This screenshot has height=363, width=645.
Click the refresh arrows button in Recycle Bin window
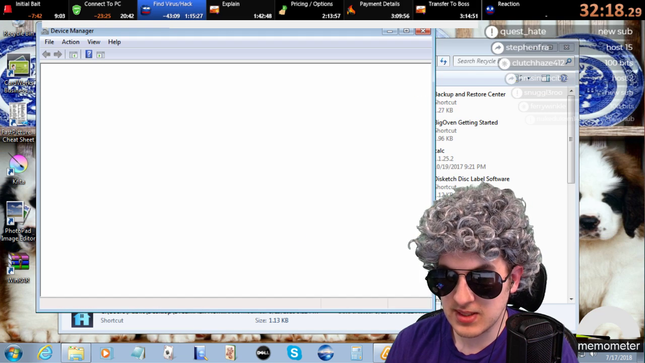tap(443, 61)
